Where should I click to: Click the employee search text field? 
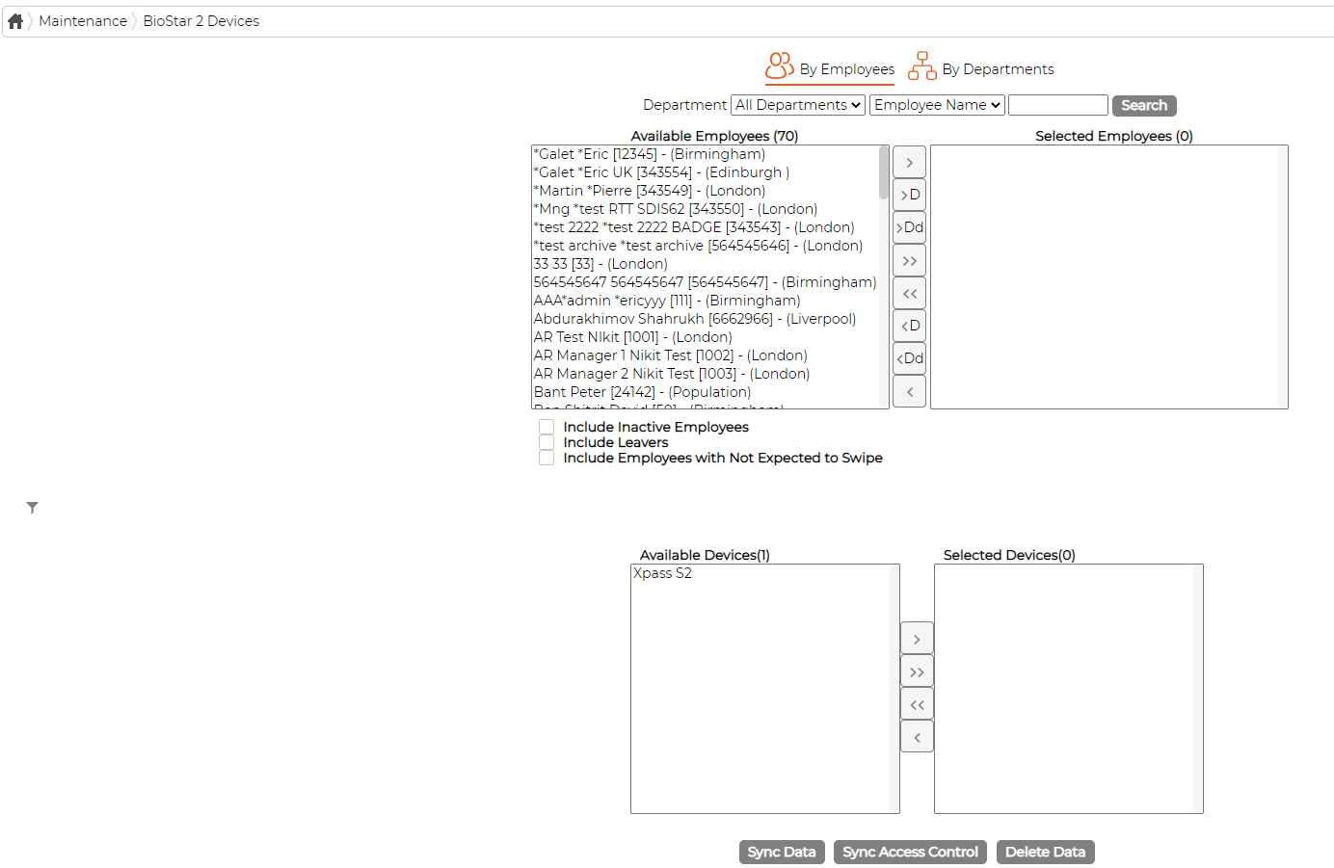pyautogui.click(x=1057, y=105)
